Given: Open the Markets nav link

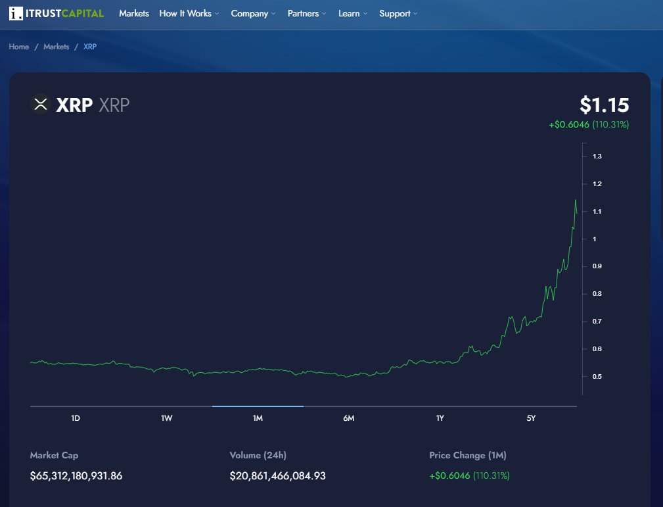Looking at the screenshot, I should [x=134, y=14].
